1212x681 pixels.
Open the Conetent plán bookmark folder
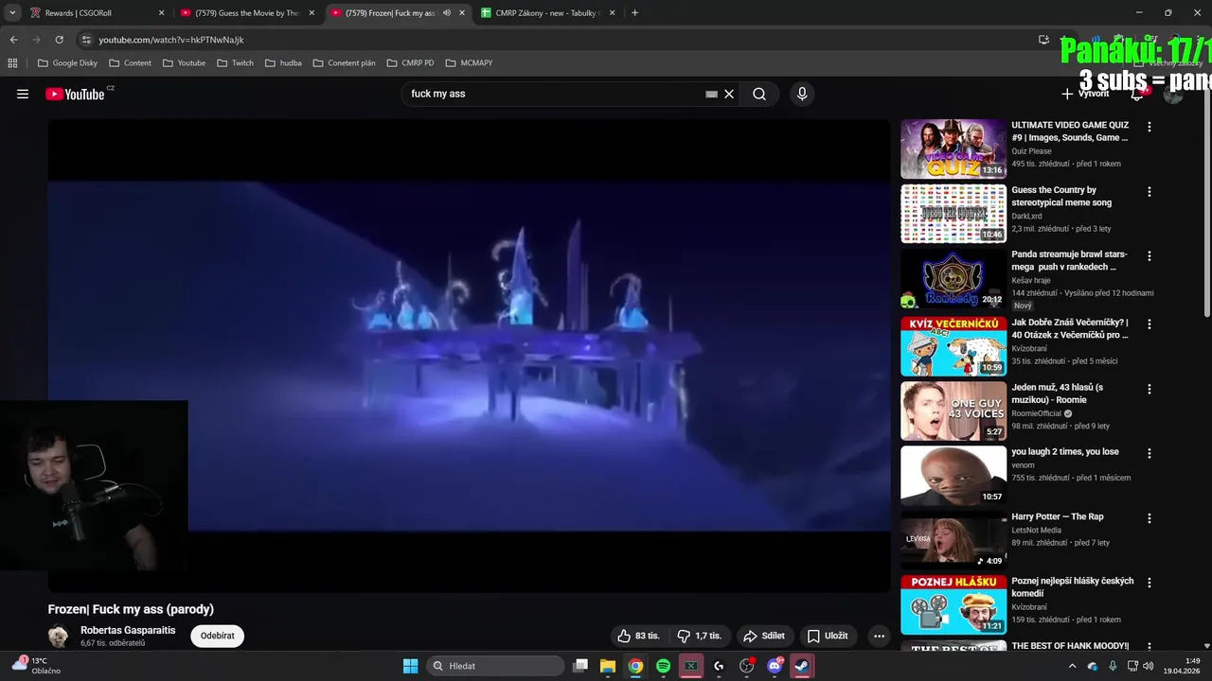(344, 62)
